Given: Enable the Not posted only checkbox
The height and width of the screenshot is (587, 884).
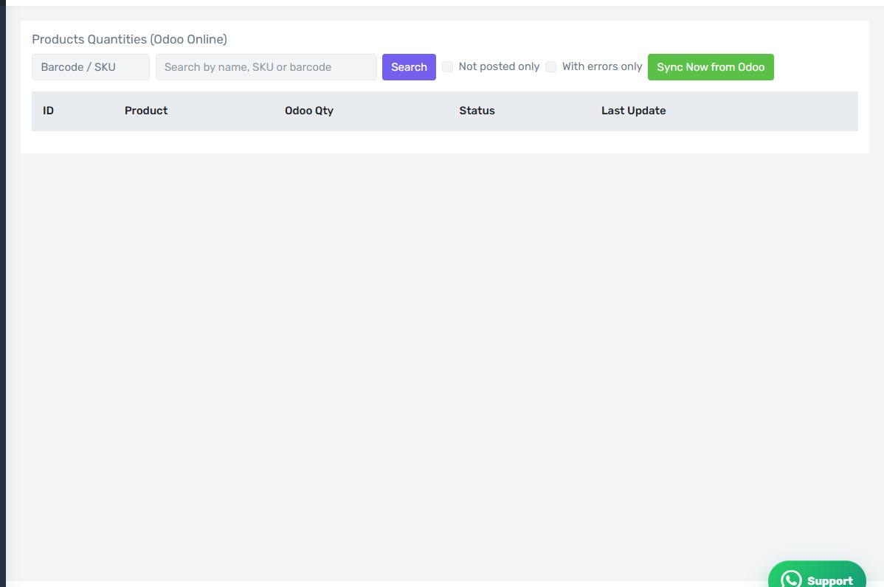Looking at the screenshot, I should coord(448,67).
